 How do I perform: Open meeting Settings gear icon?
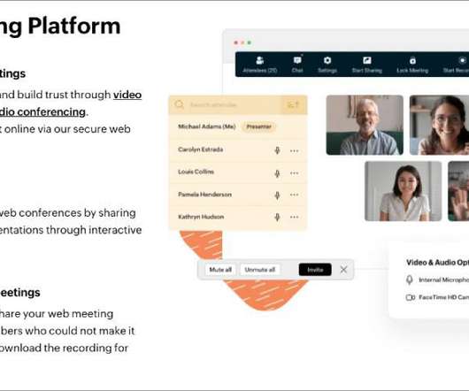click(327, 61)
